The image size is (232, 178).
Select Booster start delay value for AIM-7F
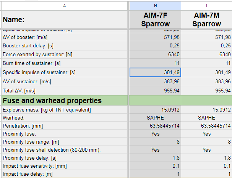pos(155,46)
